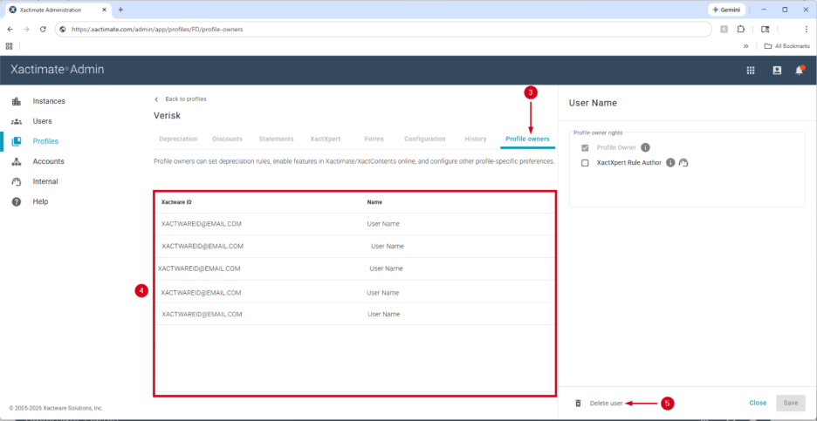Open the apps grid menu in header

751,71
